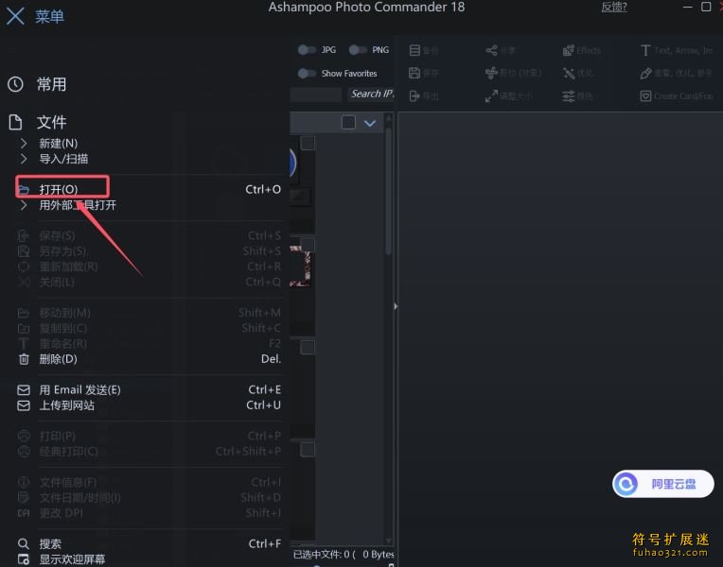Expand the 用外部工具打开 submenu
The width and height of the screenshot is (723, 567).
tap(24, 205)
